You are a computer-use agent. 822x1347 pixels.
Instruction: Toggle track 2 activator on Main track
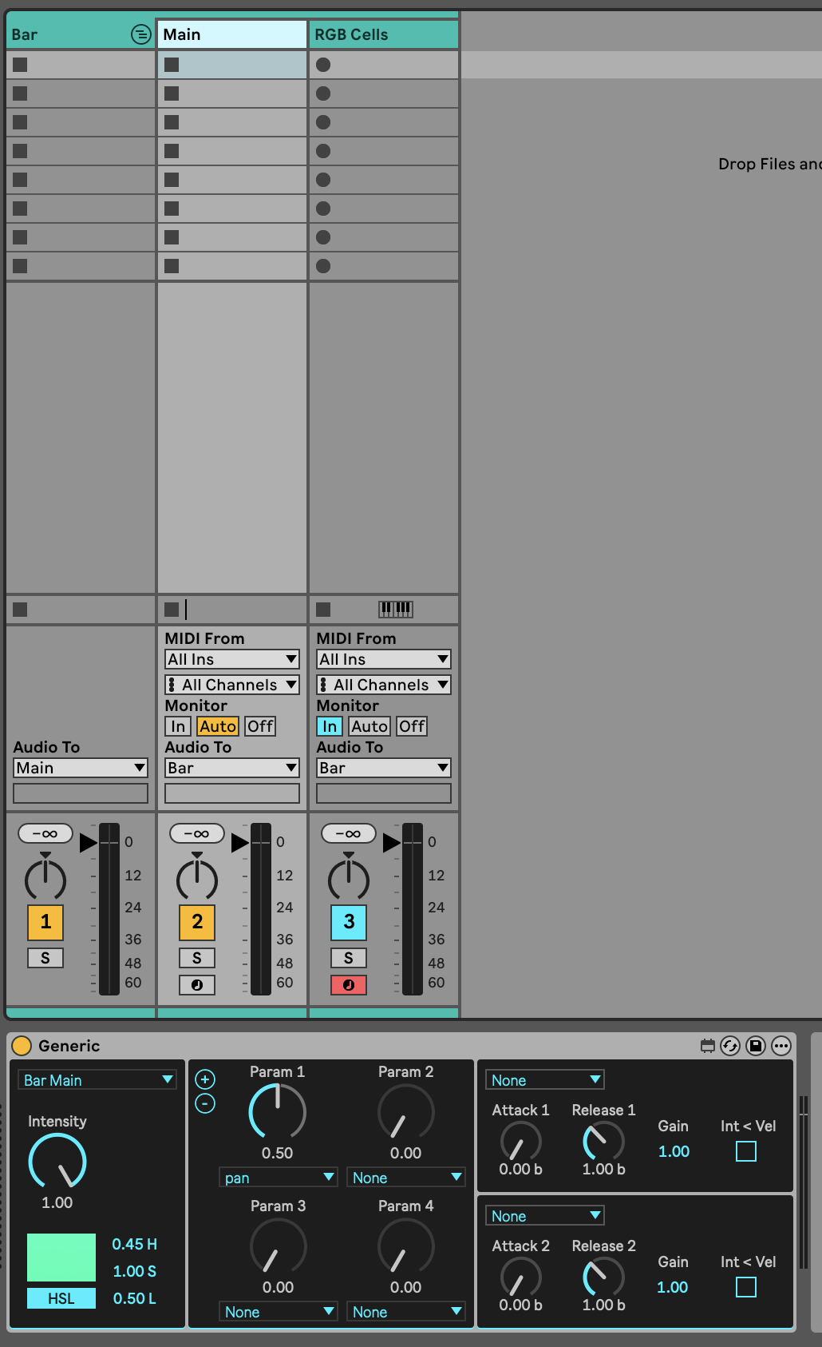tap(197, 922)
